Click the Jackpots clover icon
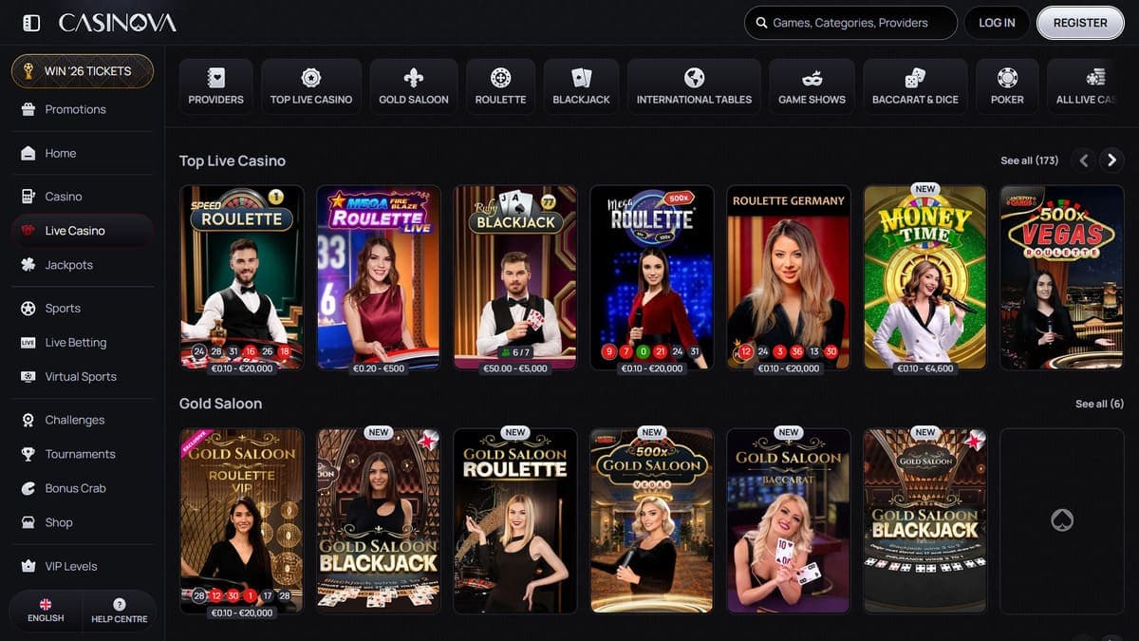The image size is (1139, 641). coord(28,265)
